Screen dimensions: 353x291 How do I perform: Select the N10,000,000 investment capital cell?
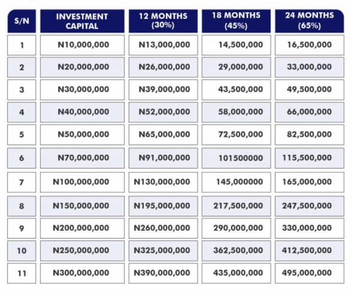(x=82, y=45)
